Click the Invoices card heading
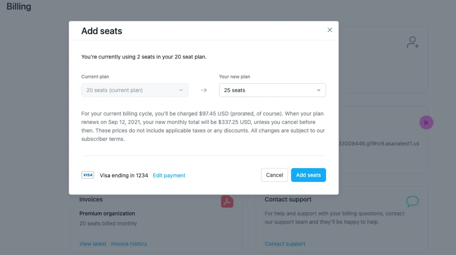The height and width of the screenshot is (255, 456). [x=91, y=199]
